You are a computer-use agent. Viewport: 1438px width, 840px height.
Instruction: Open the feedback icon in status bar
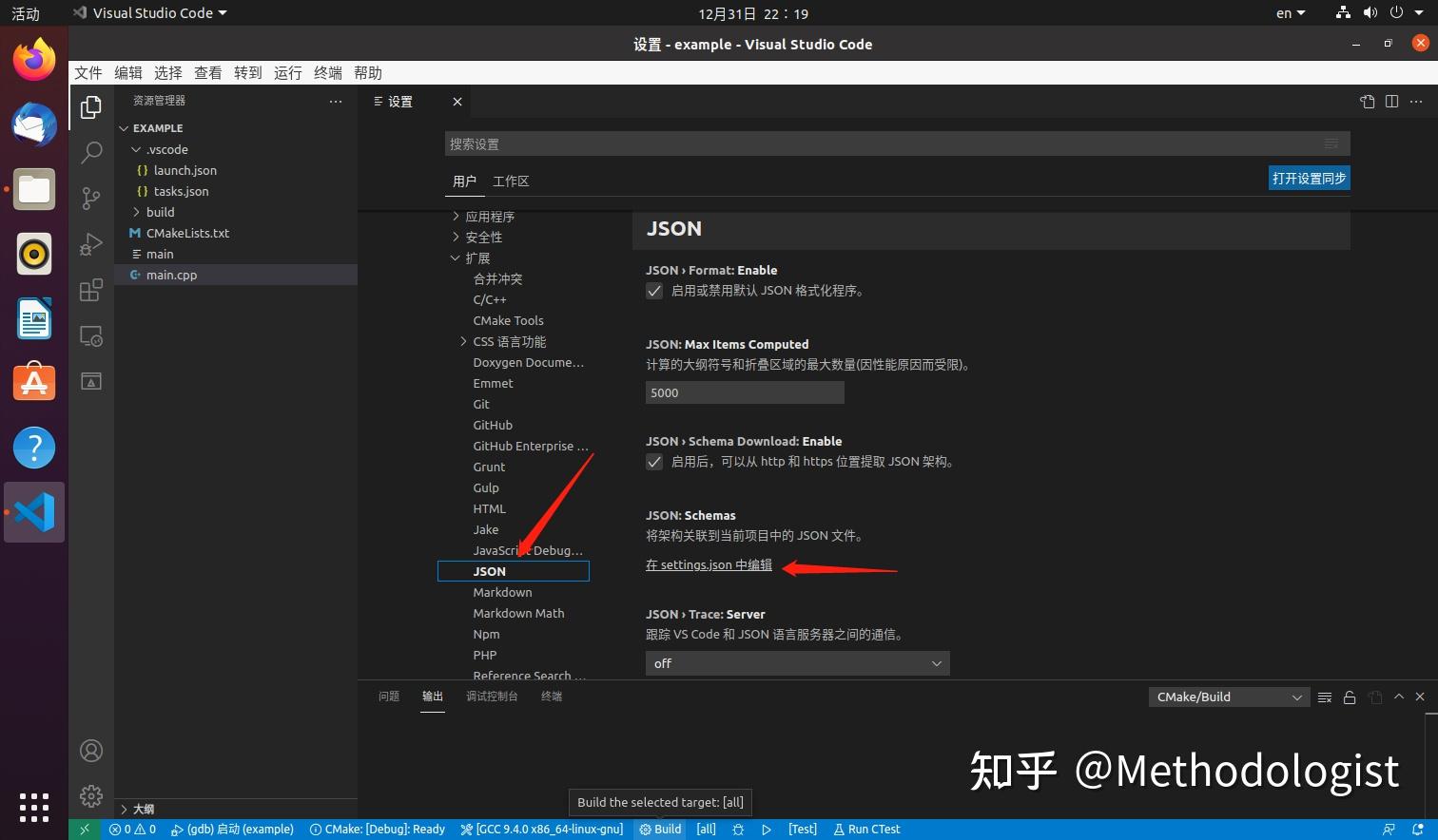(1389, 830)
